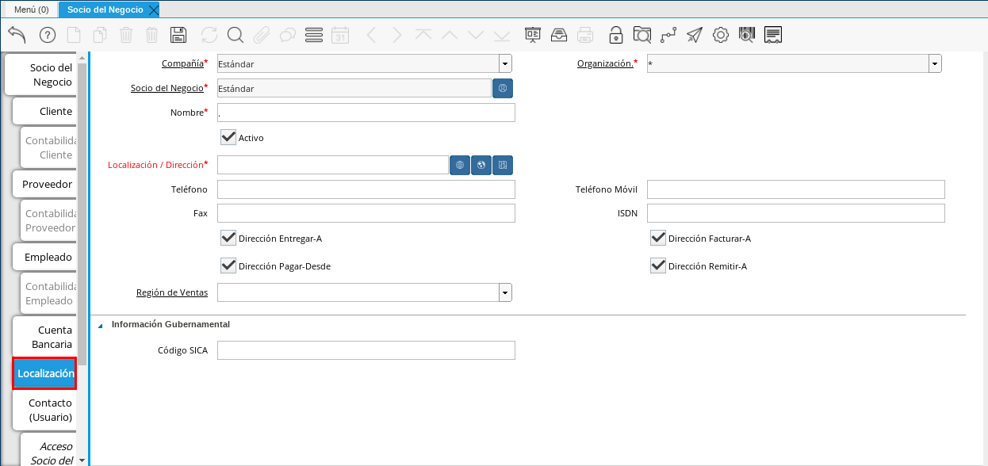Jump to last record icon
Image resolution: width=988 pixels, height=466 pixels.
coord(502,35)
